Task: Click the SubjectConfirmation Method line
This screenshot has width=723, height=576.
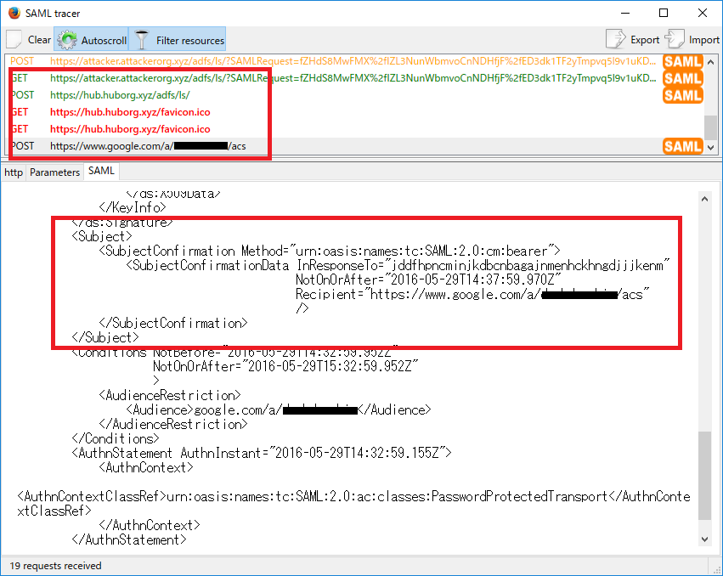Action: click(x=330, y=251)
